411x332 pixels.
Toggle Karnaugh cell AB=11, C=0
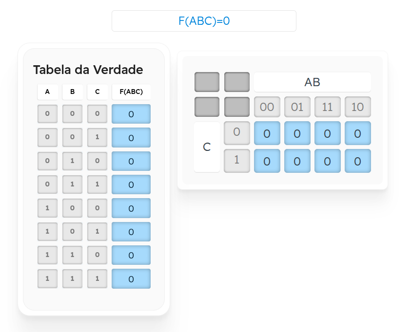[x=327, y=133]
